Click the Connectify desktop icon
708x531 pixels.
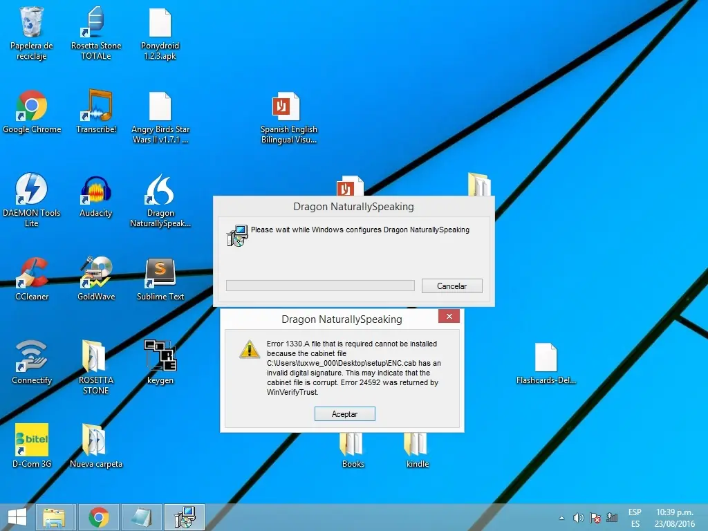coord(32,362)
